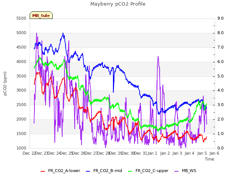The image size is (237, 178).
Task: Select the FR_CO2_B-mid legend label
Action: tap(108, 171)
